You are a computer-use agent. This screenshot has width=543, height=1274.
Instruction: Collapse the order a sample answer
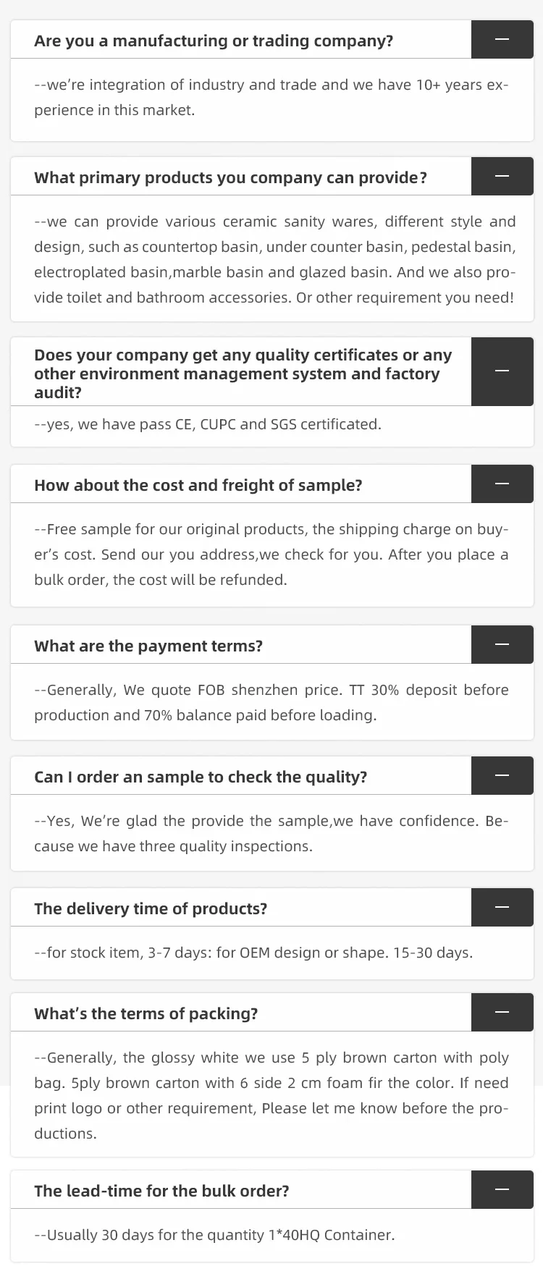pos(502,776)
